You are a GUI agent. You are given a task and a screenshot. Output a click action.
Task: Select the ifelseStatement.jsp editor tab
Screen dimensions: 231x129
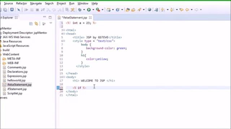74,18
